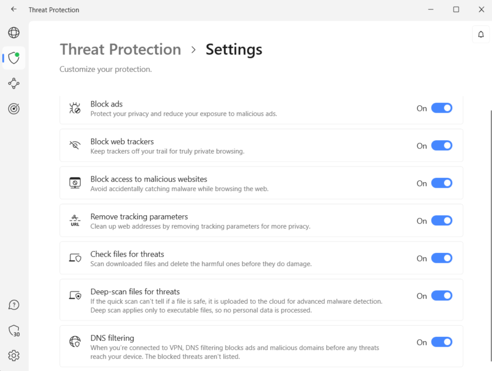Click the DNS filtering row title

112,338
